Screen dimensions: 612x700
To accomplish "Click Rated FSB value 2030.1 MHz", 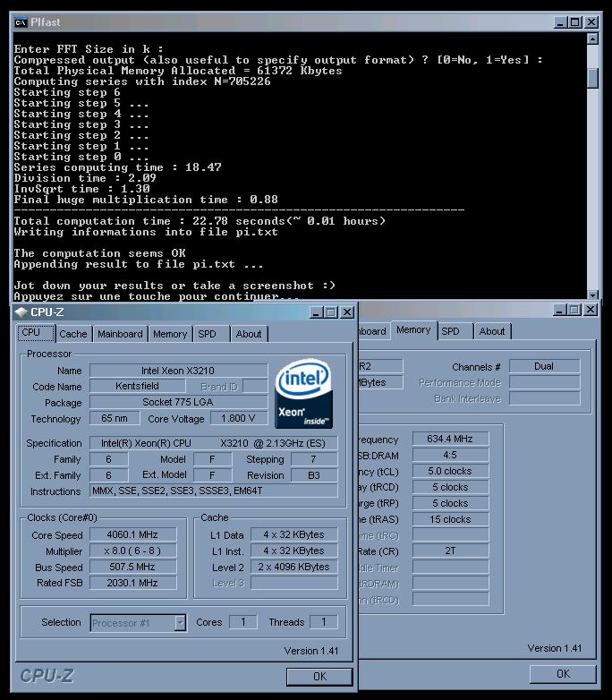I will 132,583.
